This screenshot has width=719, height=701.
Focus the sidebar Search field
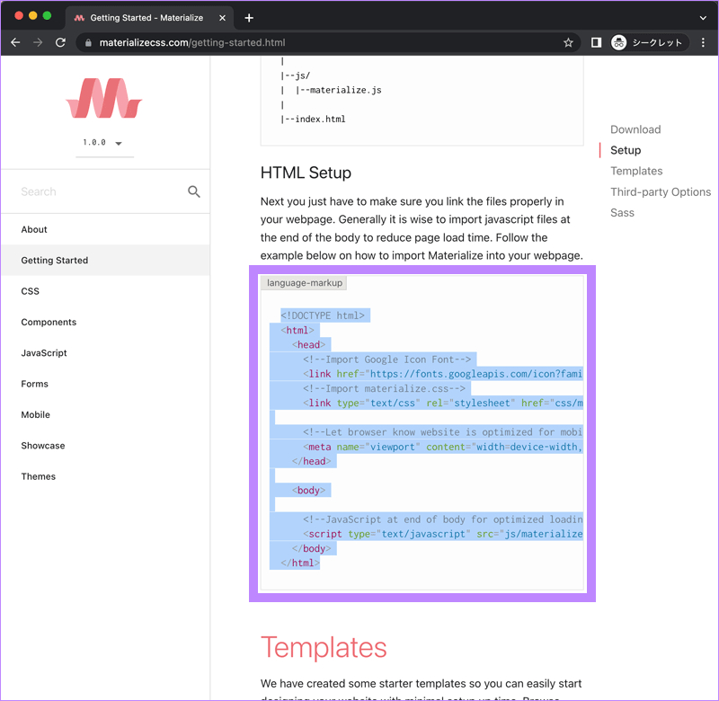99,191
